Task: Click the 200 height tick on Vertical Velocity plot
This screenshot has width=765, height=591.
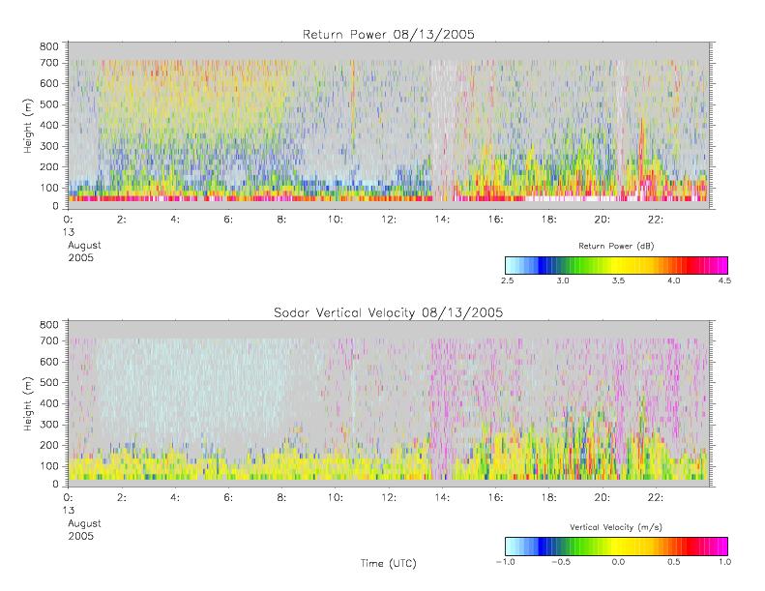Action: click(48, 445)
